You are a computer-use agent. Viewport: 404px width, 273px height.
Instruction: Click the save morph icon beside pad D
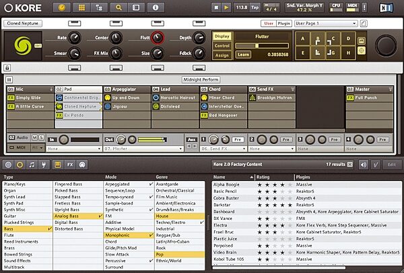coord(361,41)
